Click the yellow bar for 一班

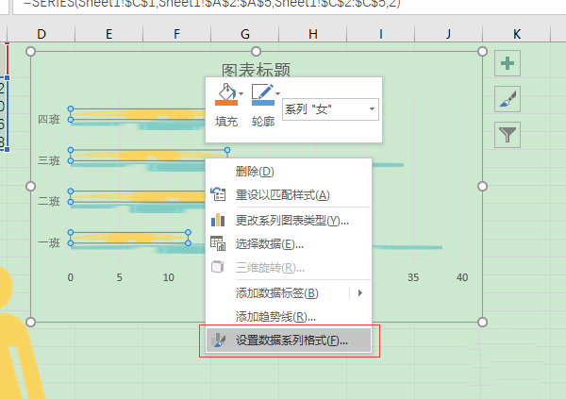[129, 238]
